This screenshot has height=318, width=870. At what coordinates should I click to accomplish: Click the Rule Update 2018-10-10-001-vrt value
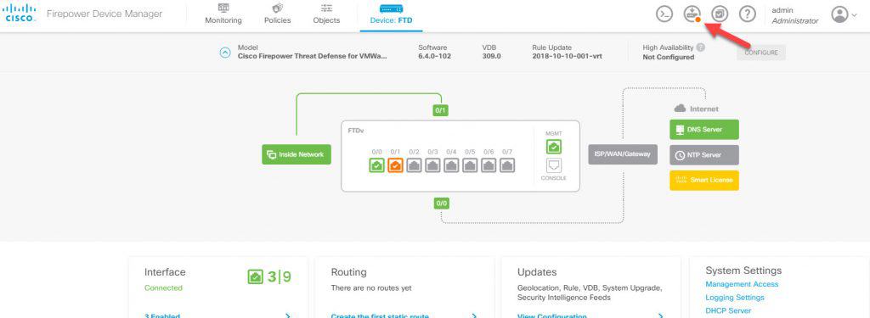567,57
